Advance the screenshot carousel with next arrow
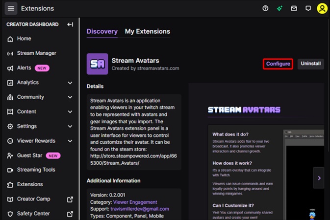 (319, 178)
